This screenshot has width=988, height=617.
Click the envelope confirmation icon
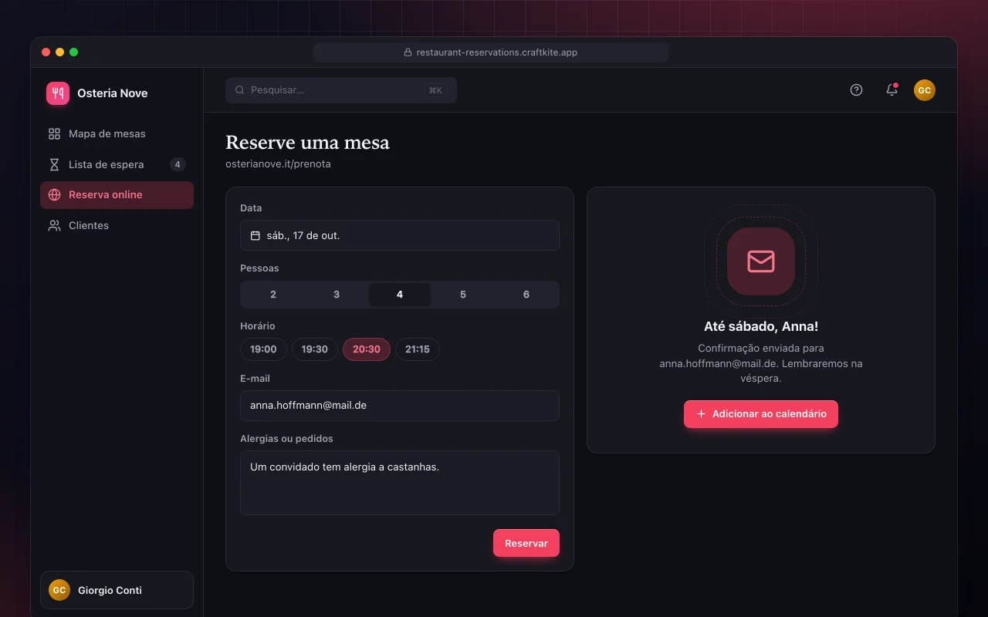(x=761, y=261)
